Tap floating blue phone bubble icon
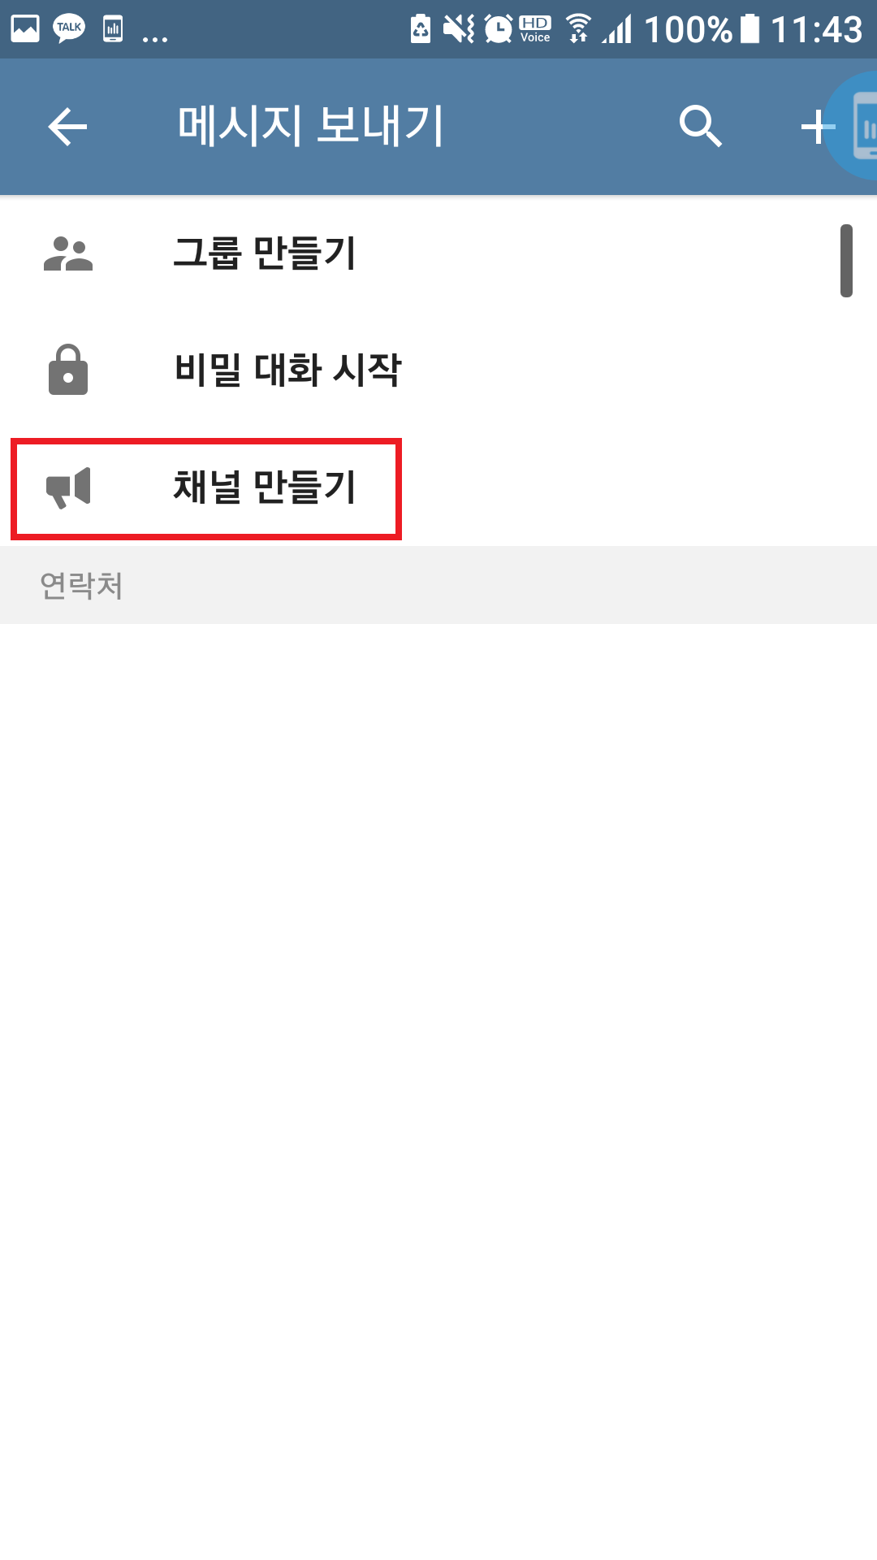This screenshot has width=877, height=1560. 853,126
